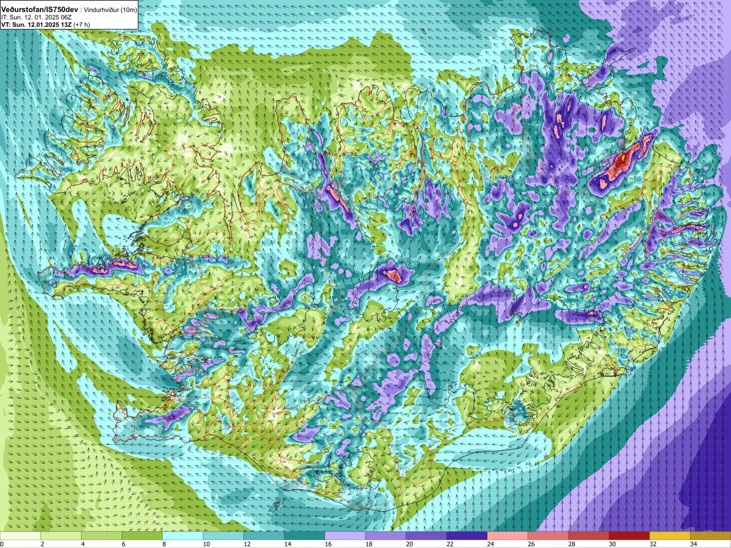Click the legend scale label '16'

pos(328,544)
